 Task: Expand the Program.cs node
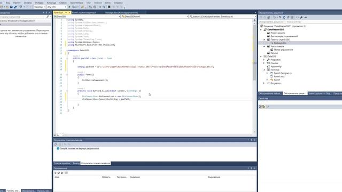tap(264, 83)
